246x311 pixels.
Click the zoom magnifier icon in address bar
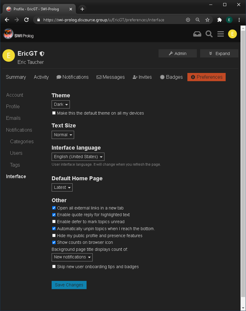click(x=197, y=20)
